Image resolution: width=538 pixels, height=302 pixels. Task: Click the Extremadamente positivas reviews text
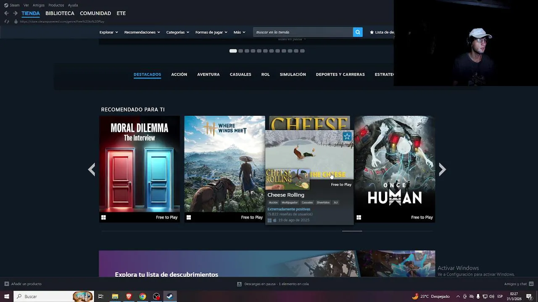[x=289, y=209]
